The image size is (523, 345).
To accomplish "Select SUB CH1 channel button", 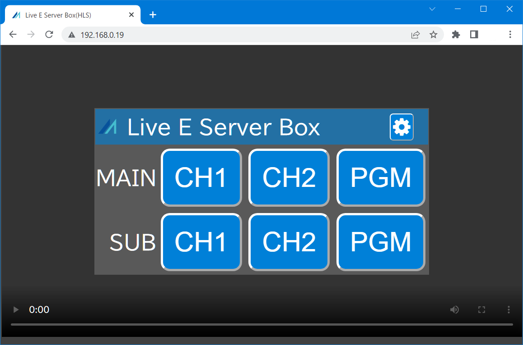I will (201, 242).
